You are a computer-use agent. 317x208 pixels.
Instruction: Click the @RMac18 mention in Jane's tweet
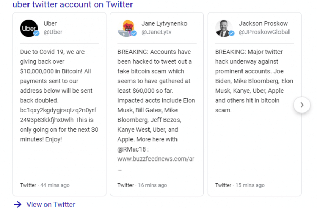click(132, 149)
